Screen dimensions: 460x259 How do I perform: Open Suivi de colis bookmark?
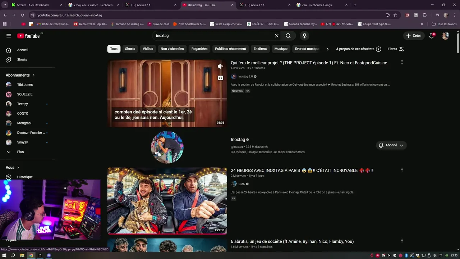158,24
